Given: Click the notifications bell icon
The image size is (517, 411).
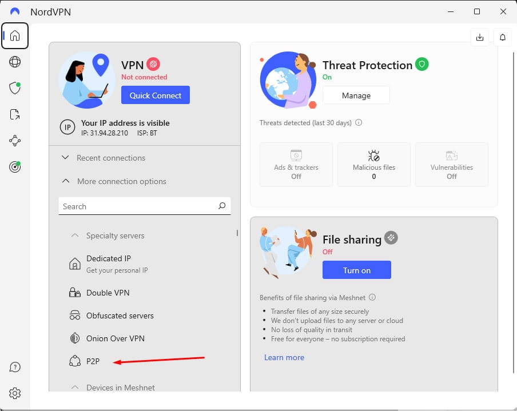Looking at the screenshot, I should point(503,37).
